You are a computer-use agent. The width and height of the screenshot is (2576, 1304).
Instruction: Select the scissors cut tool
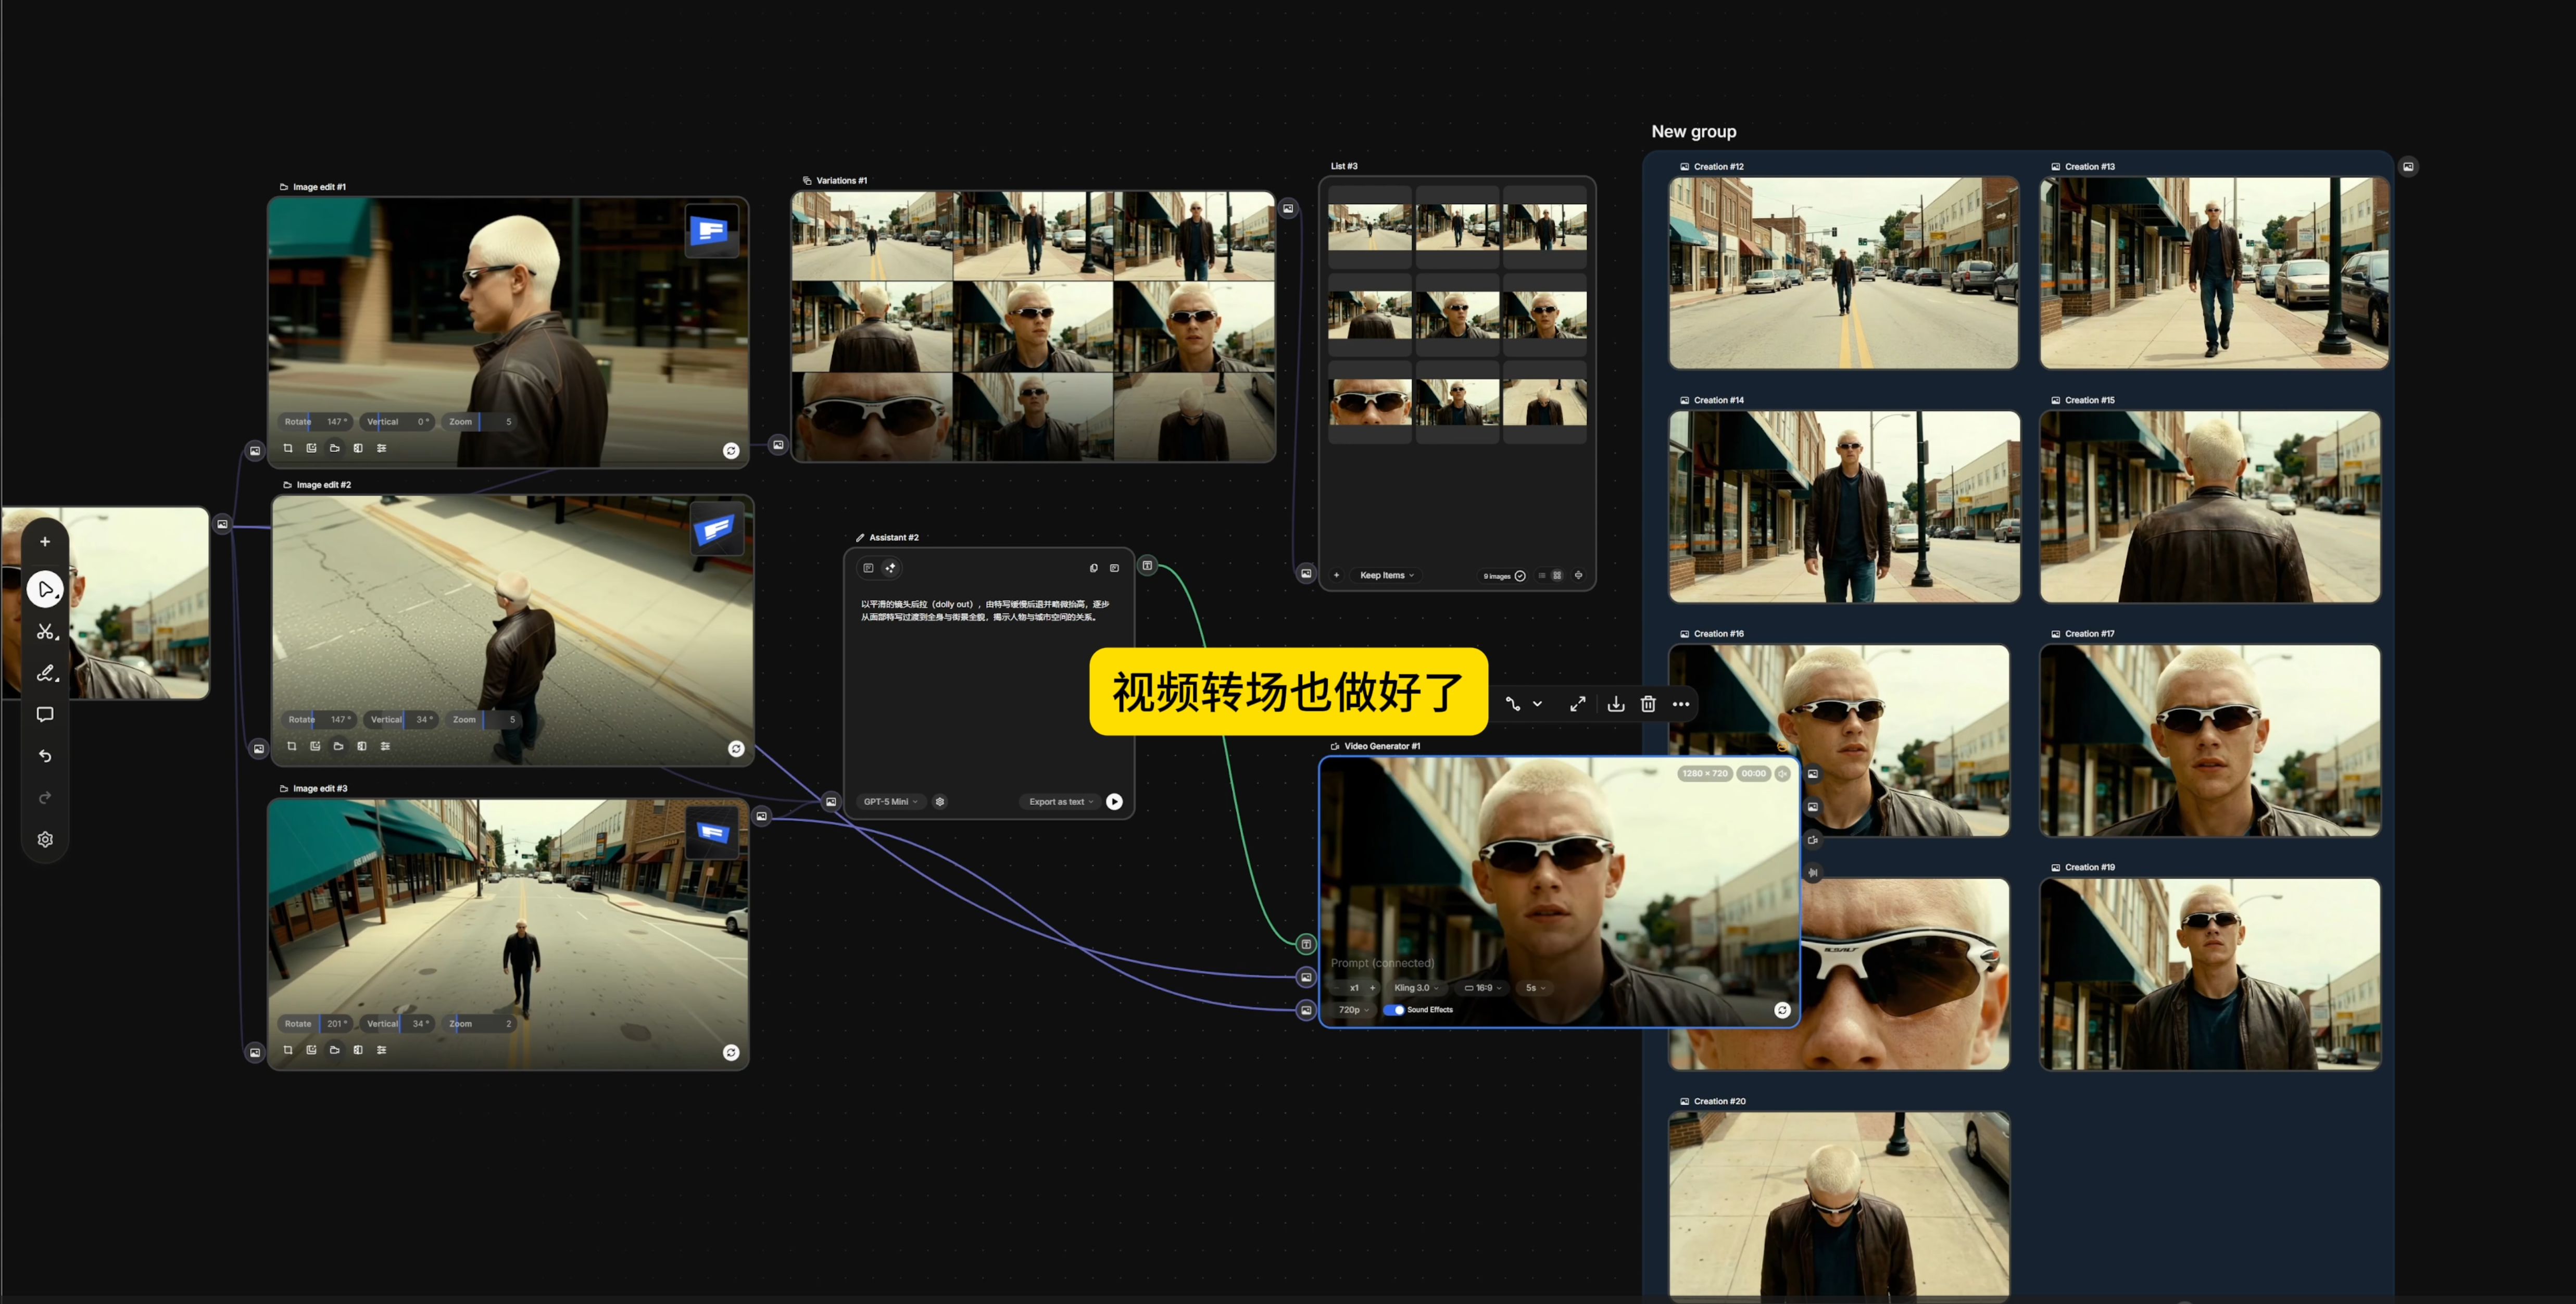click(x=45, y=632)
